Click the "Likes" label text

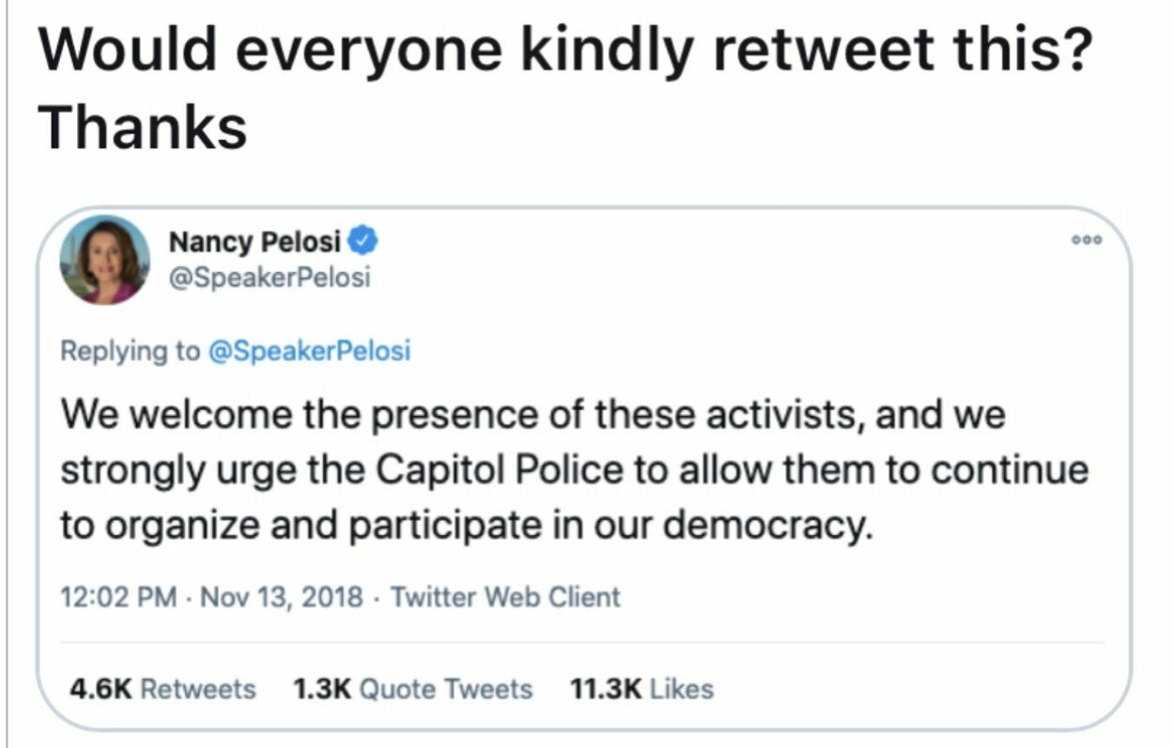tap(681, 689)
